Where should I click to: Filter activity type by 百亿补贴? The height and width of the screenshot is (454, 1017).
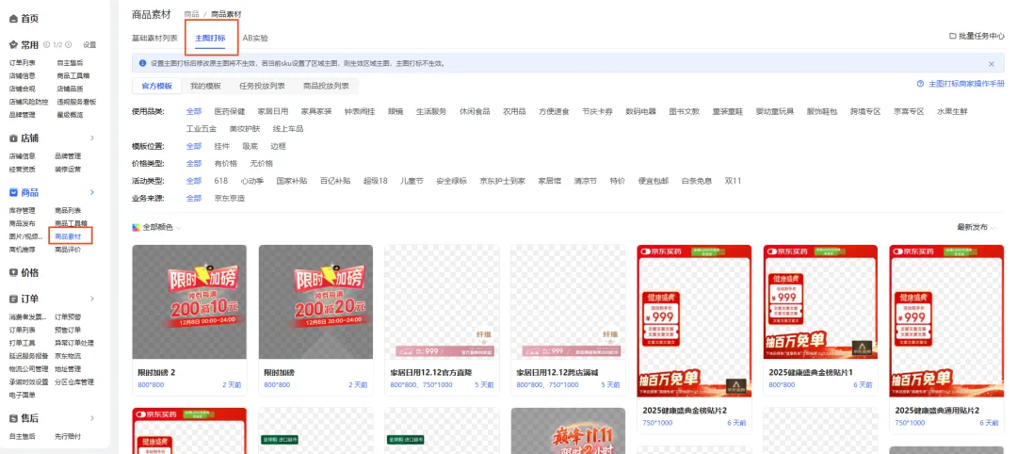coord(334,181)
